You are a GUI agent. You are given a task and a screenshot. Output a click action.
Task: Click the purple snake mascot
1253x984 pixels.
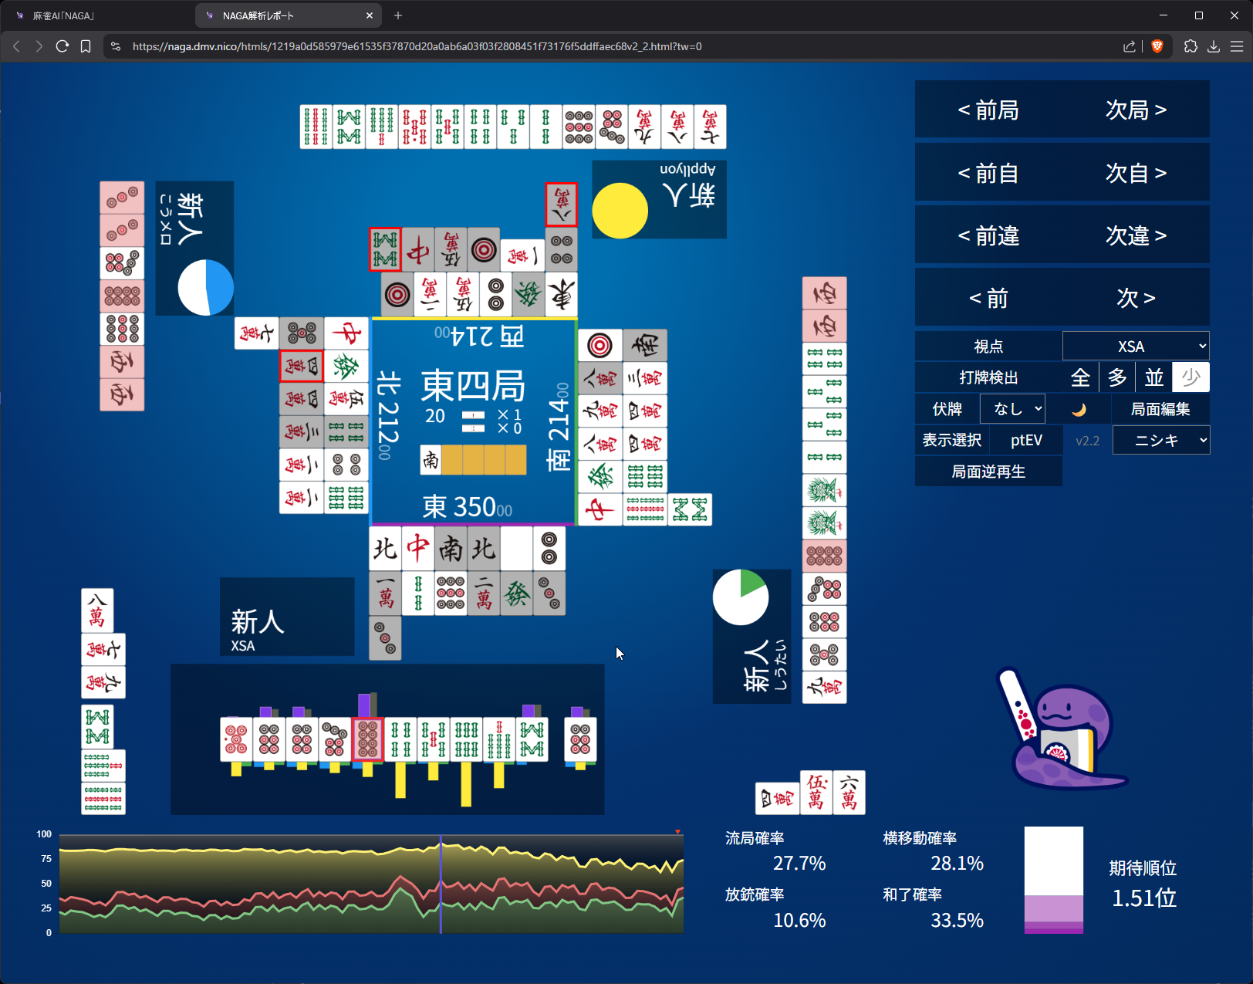1065,733
